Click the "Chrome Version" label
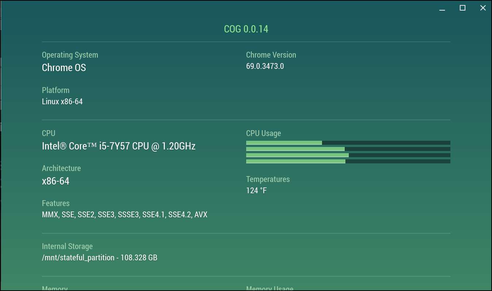 271,55
